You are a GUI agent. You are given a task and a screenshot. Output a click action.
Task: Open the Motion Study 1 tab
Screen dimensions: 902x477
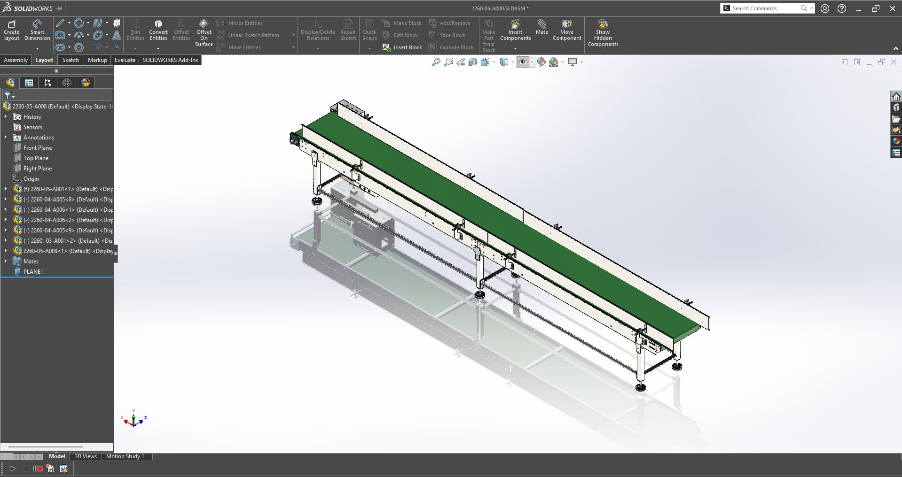(x=125, y=456)
